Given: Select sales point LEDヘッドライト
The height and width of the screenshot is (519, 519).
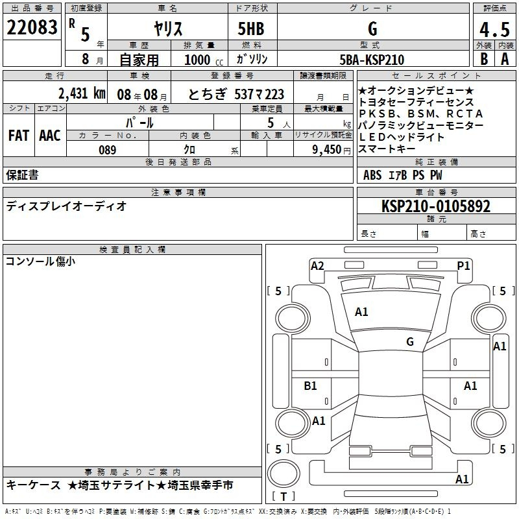Looking at the screenshot, I should tap(401, 137).
